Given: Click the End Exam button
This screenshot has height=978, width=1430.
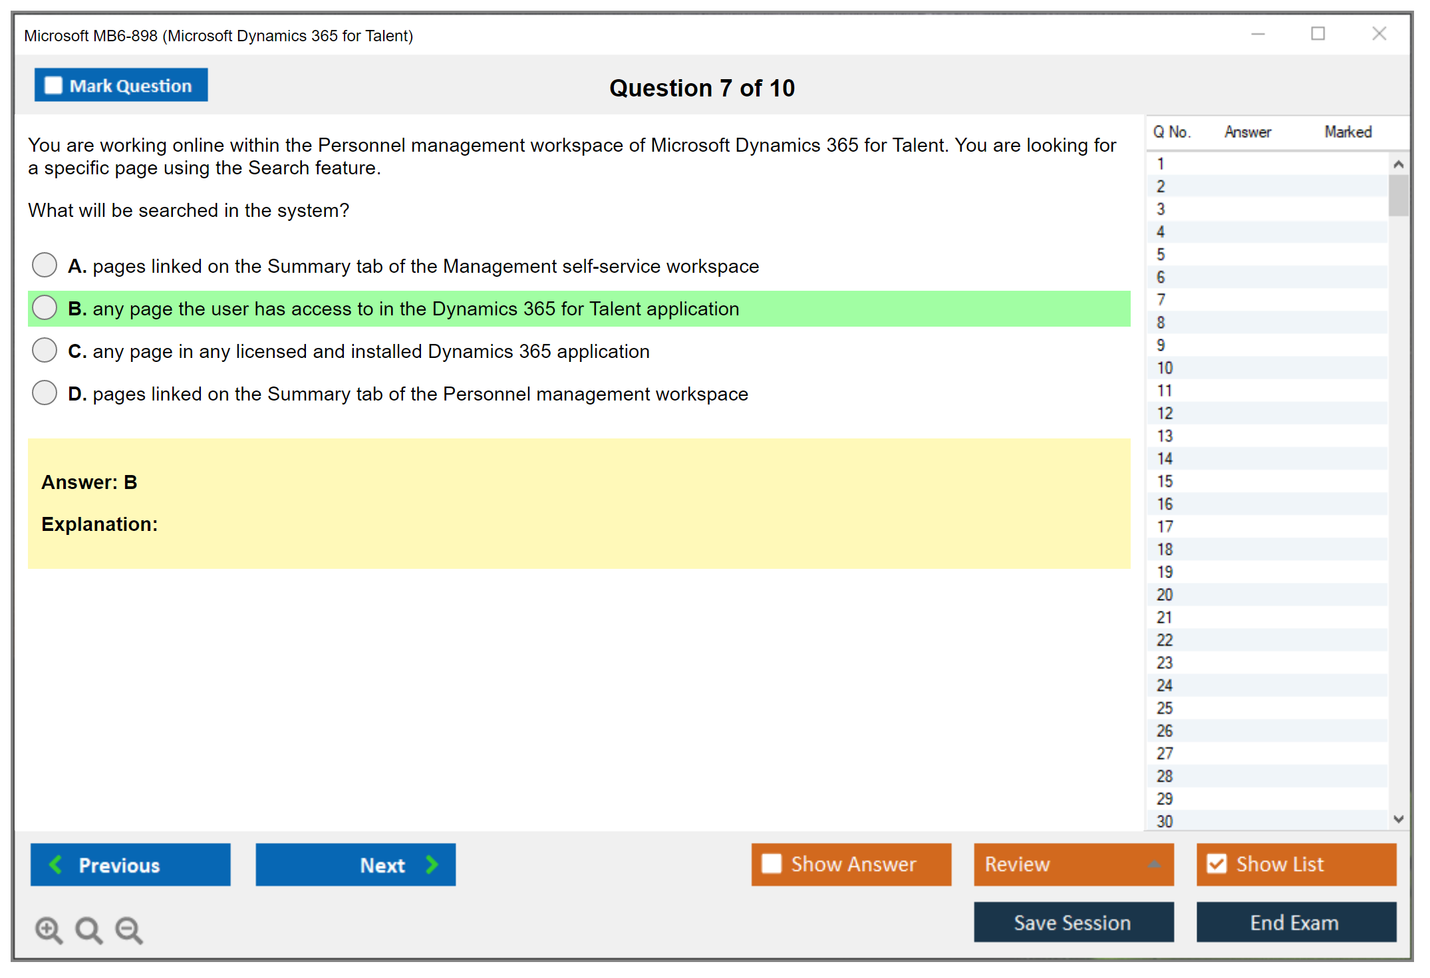Looking at the screenshot, I should point(1295,922).
